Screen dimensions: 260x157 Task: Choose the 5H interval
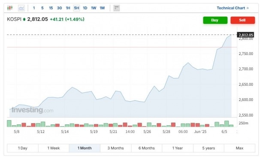(x=76, y=8)
